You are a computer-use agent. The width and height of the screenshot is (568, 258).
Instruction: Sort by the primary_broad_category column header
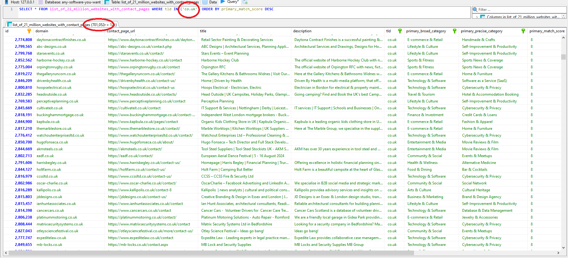[x=431, y=31]
